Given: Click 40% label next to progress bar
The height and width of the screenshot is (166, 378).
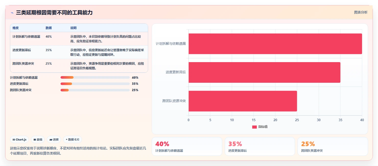Looking at the screenshot, I should point(135,78).
